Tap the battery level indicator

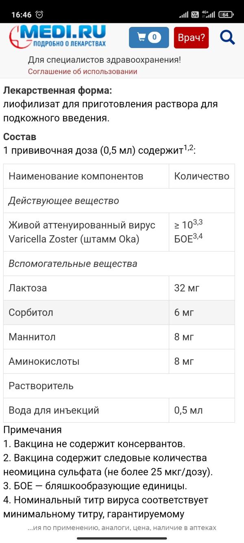(226, 15)
